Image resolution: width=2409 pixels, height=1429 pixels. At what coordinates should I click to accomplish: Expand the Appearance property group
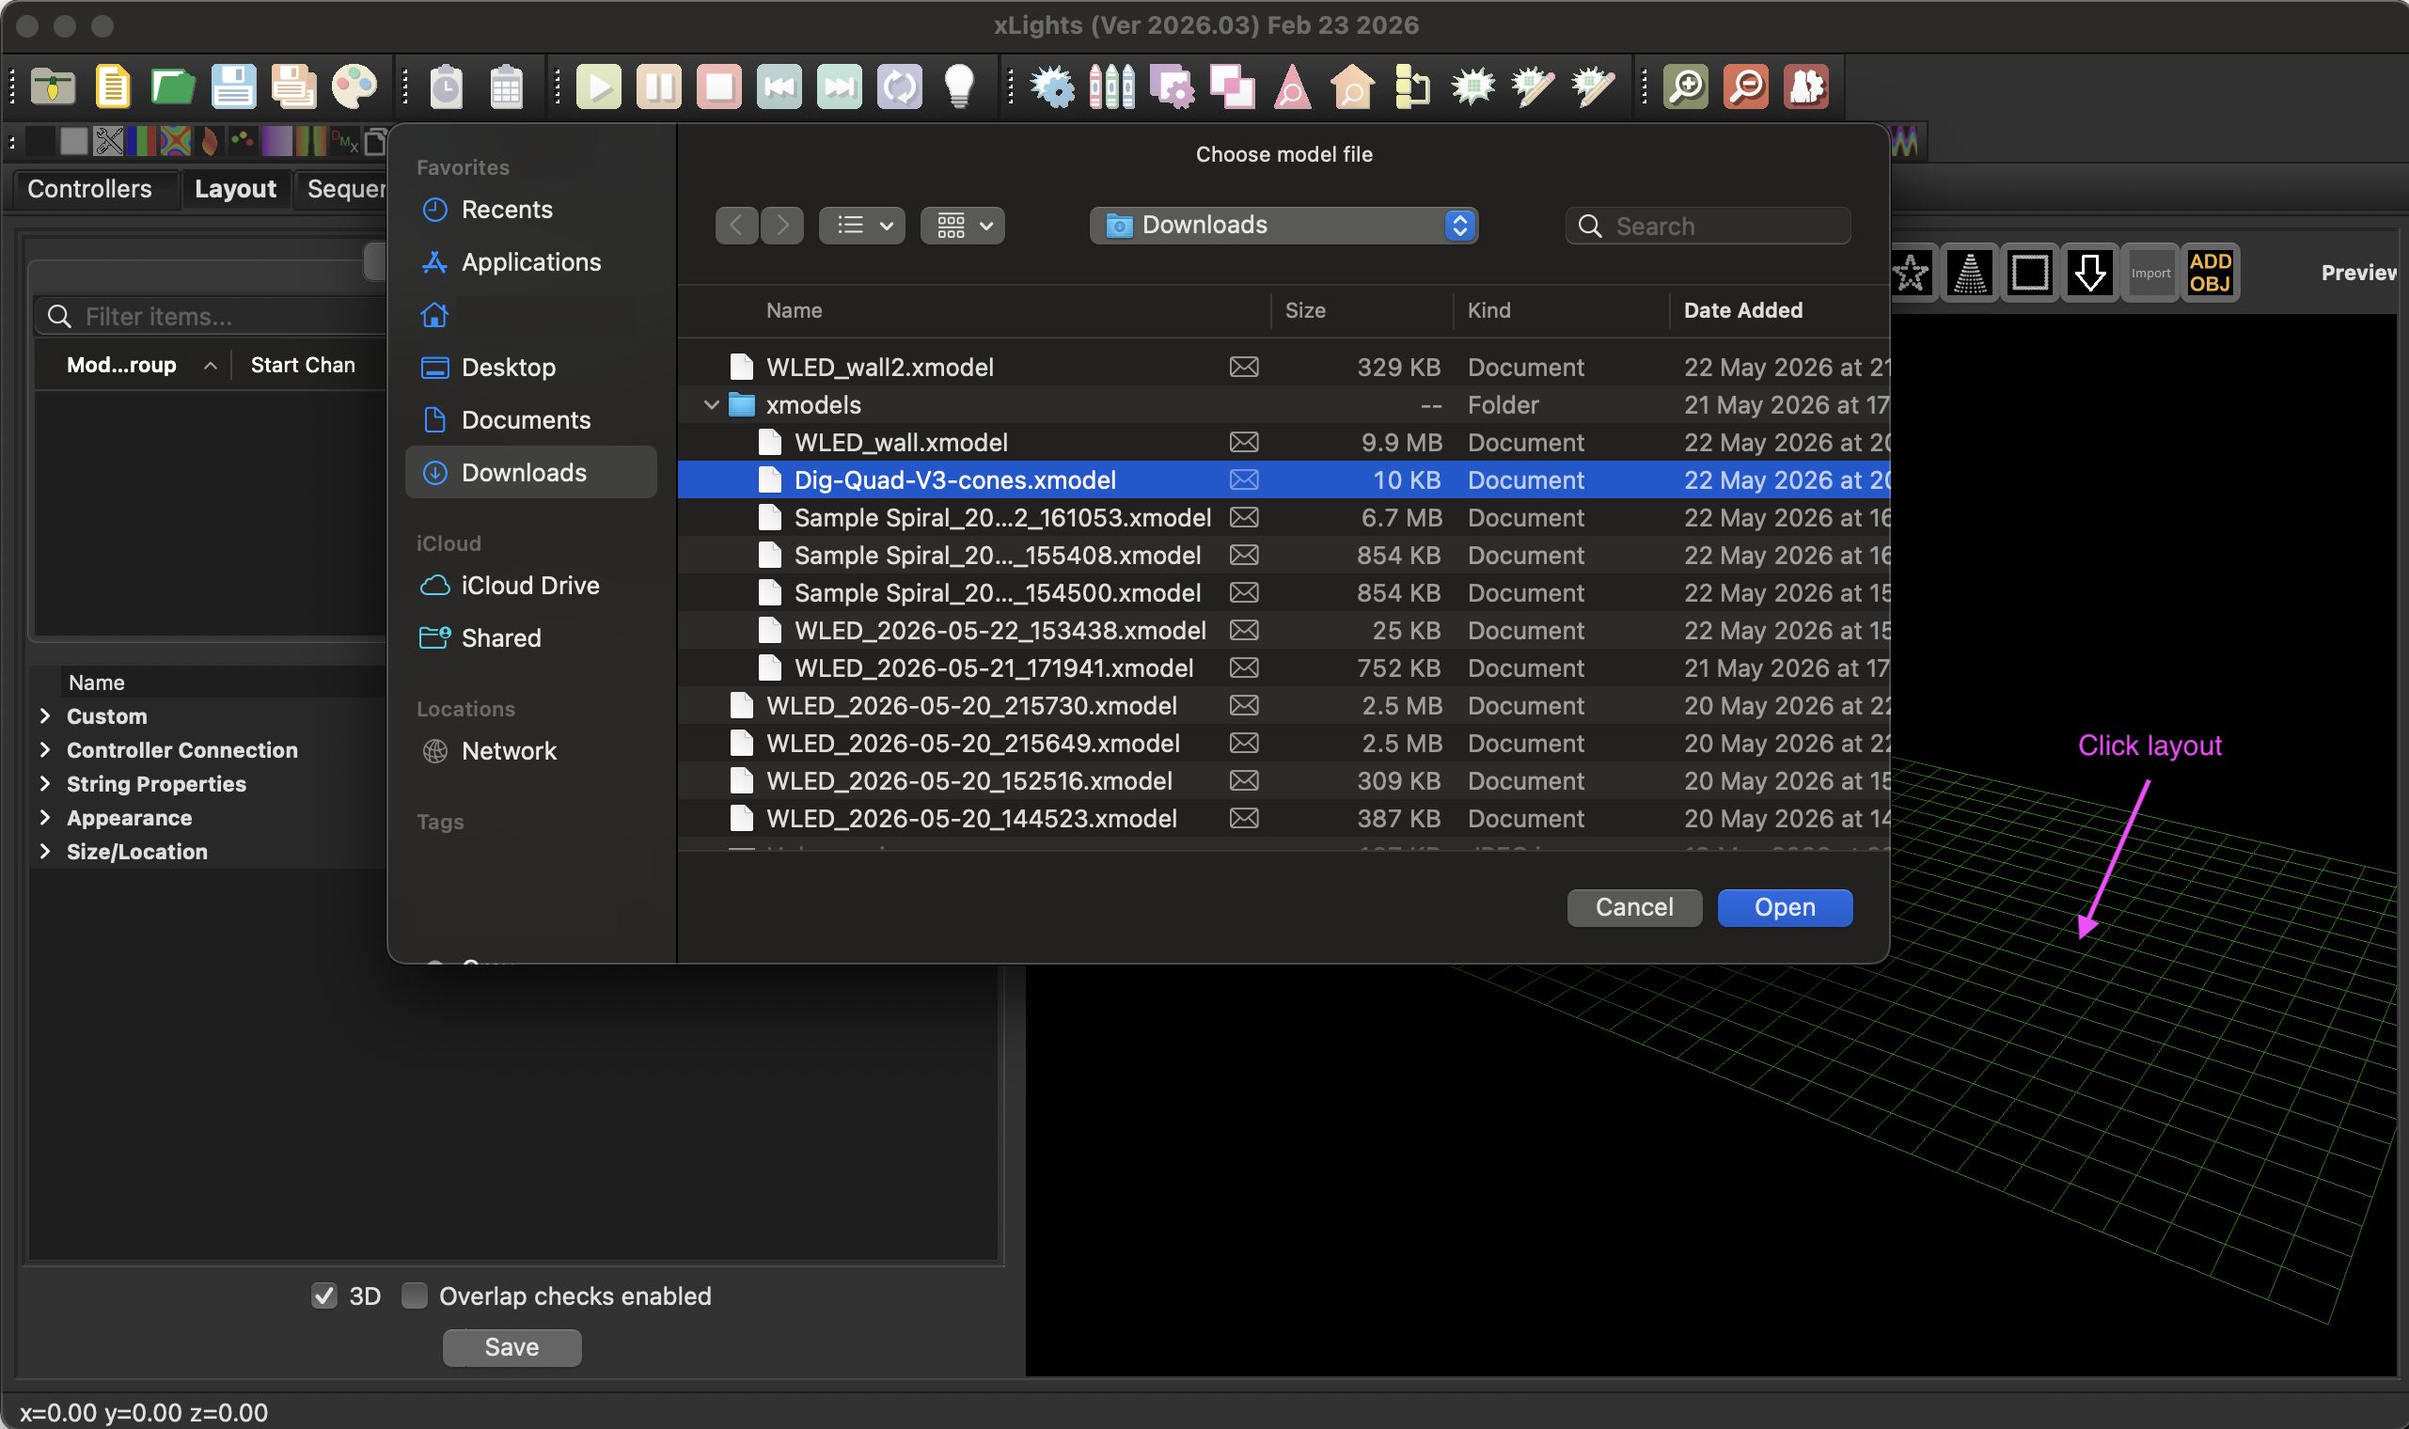[x=45, y=817]
